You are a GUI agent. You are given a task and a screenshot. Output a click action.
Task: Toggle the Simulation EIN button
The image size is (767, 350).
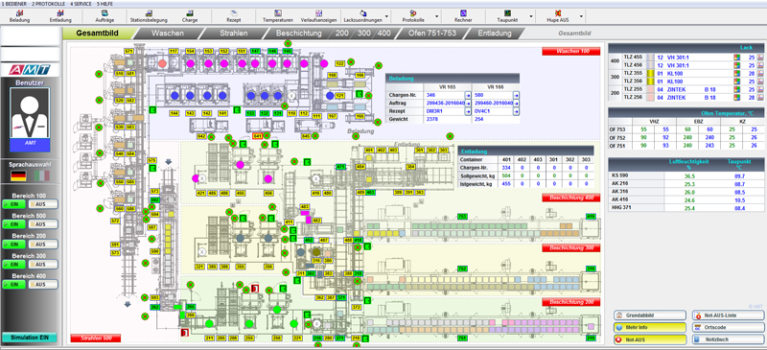(30, 338)
